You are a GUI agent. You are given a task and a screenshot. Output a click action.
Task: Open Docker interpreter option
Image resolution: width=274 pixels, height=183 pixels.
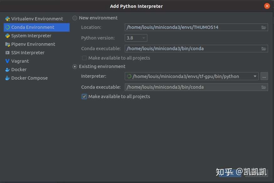[37, 70]
